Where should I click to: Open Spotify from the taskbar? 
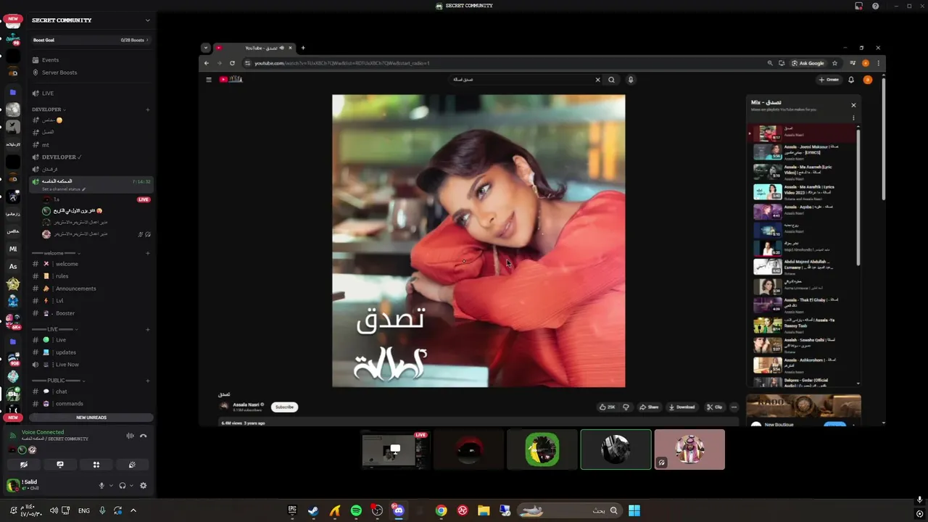tap(356, 510)
